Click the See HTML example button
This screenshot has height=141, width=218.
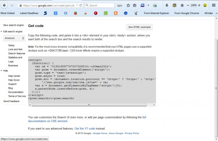(x=139, y=27)
